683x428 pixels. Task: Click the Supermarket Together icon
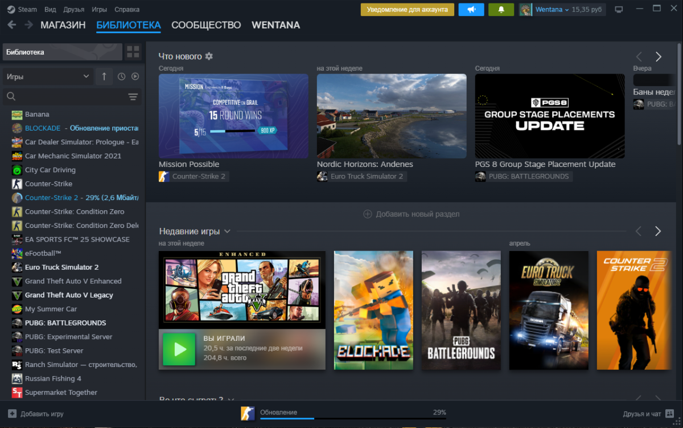coord(17,393)
